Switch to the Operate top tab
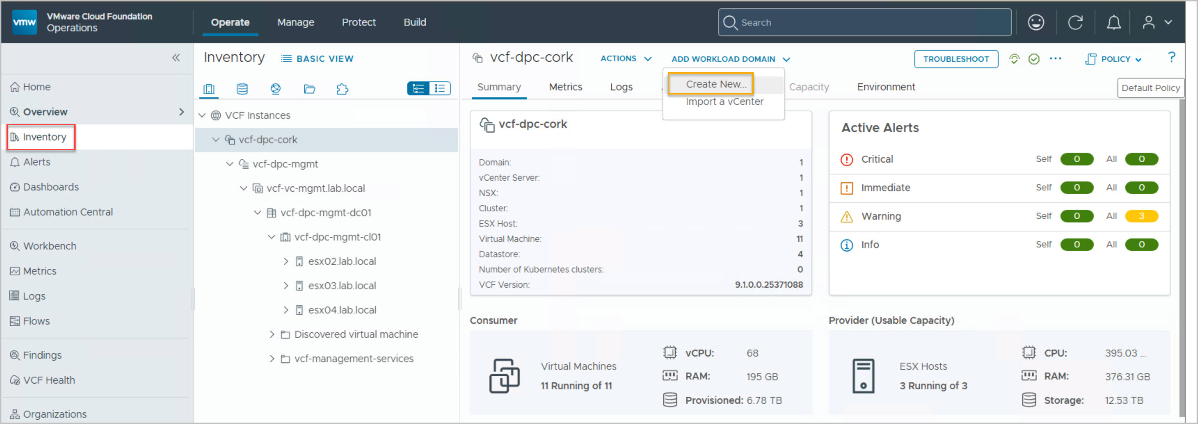 click(230, 22)
